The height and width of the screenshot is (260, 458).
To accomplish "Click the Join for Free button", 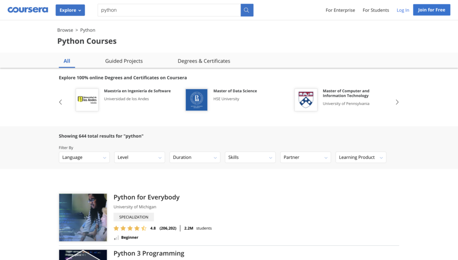I will pos(432,10).
